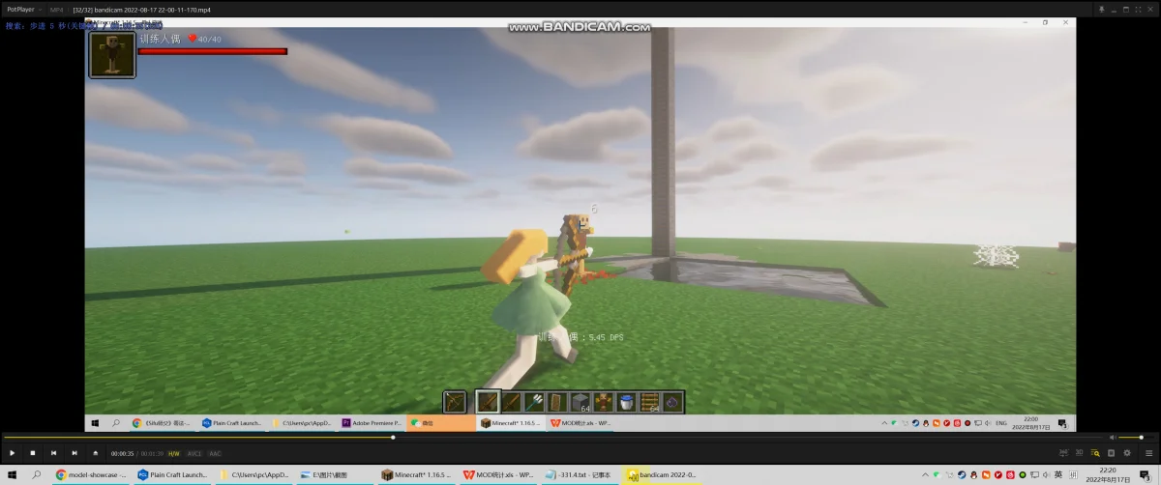Viewport: 1161px width, 485px height.
Task: Click the video file name in title bar
Action: (141, 9)
